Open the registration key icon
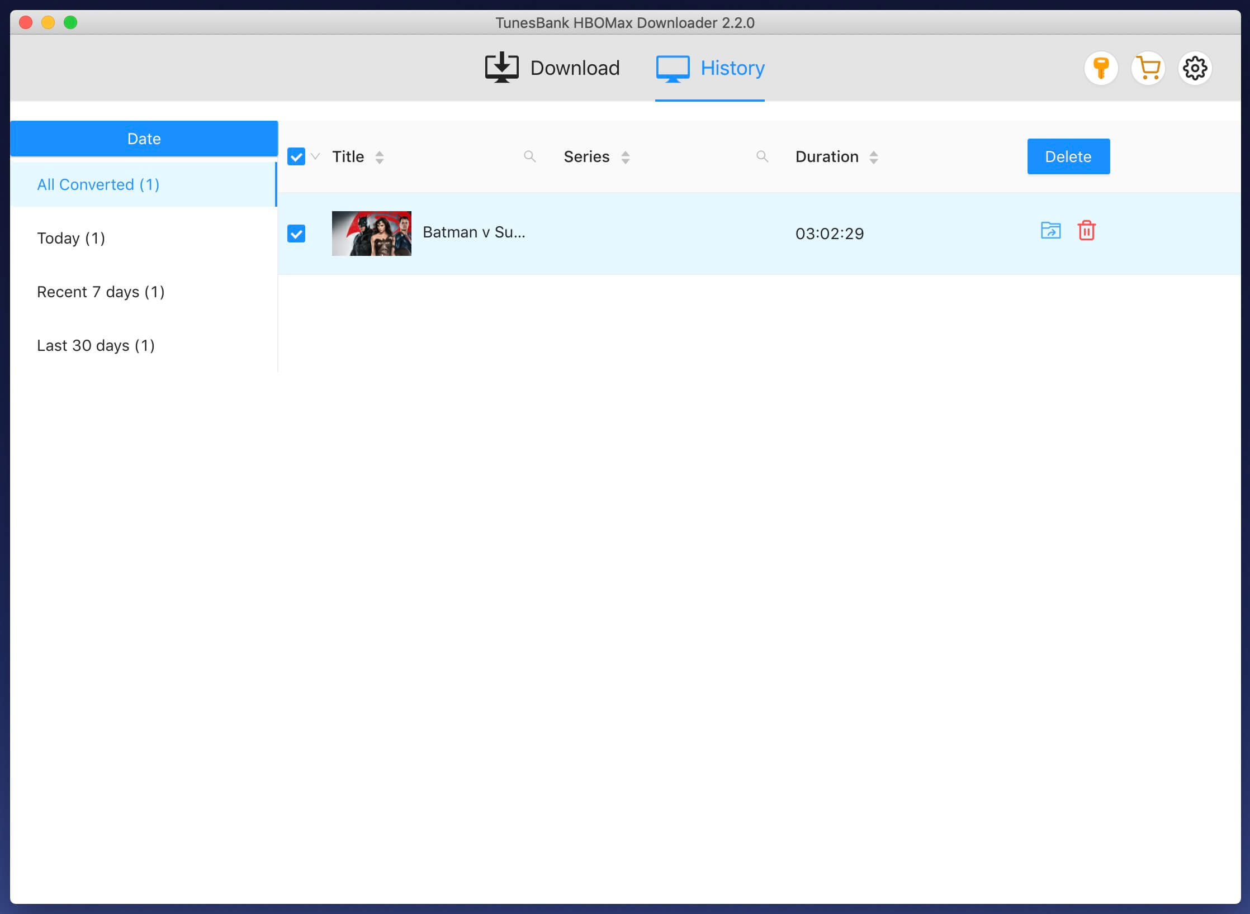This screenshot has width=1250, height=914. tap(1101, 68)
